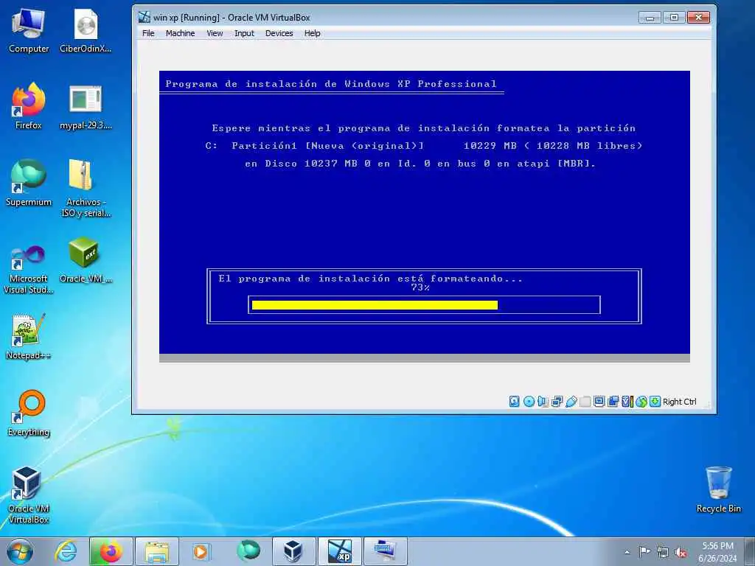The image size is (755, 566).
Task: Open Supermium from the taskbar
Action: click(248, 551)
